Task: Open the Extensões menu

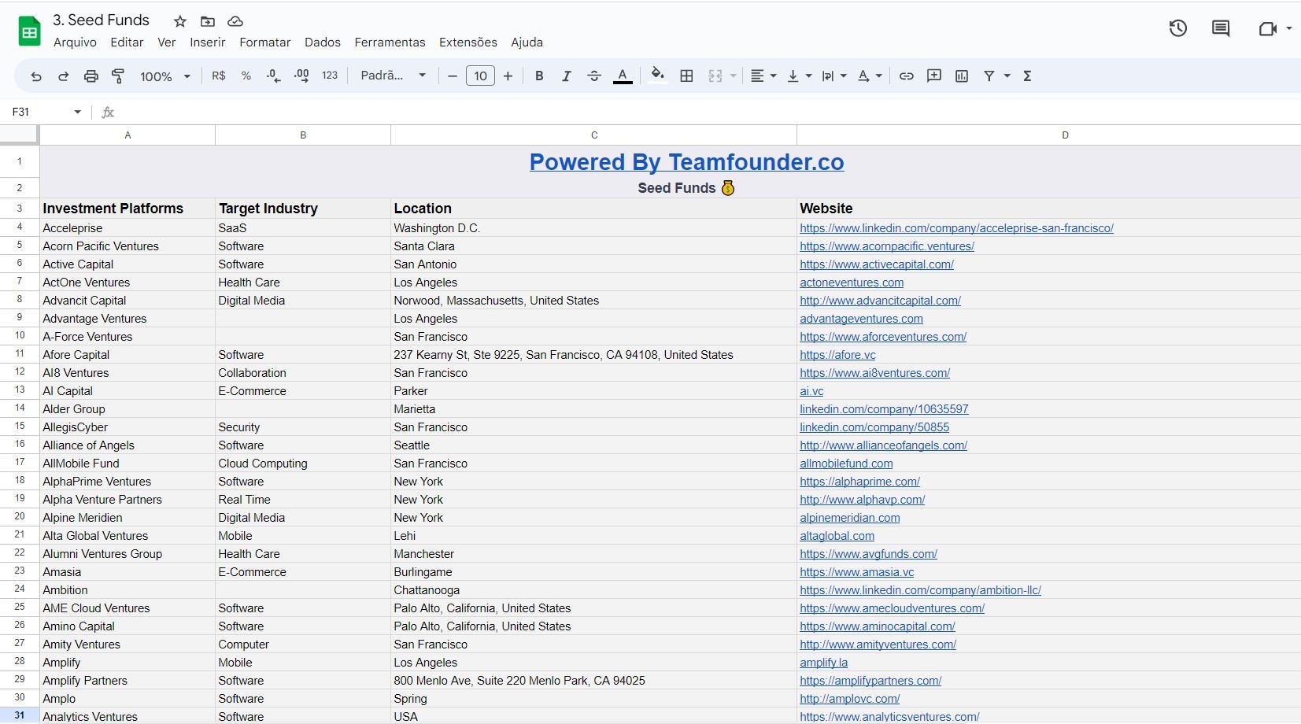Action: pos(468,42)
